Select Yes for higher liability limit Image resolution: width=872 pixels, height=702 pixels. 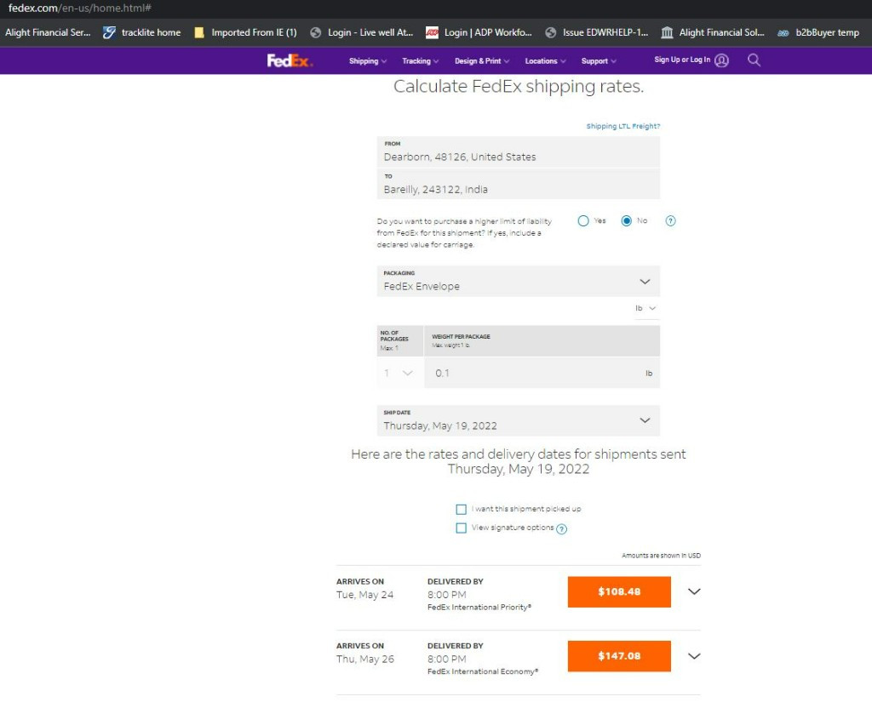tap(583, 221)
